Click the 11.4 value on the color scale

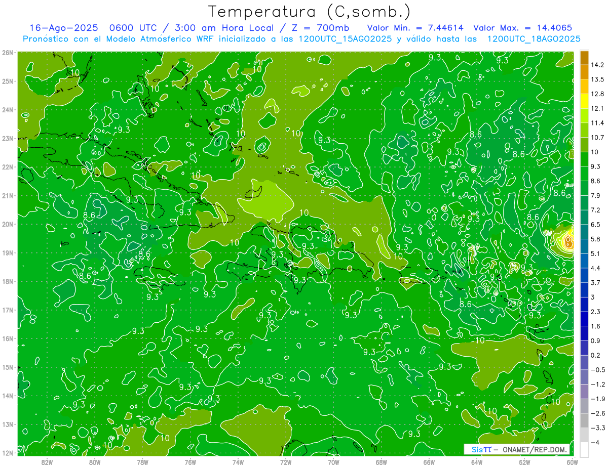click(596, 123)
